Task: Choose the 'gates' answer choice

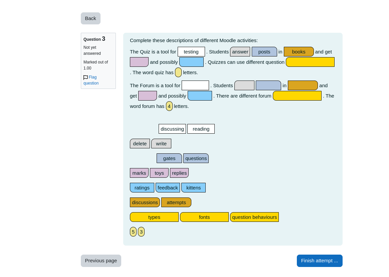Action: [169, 158]
